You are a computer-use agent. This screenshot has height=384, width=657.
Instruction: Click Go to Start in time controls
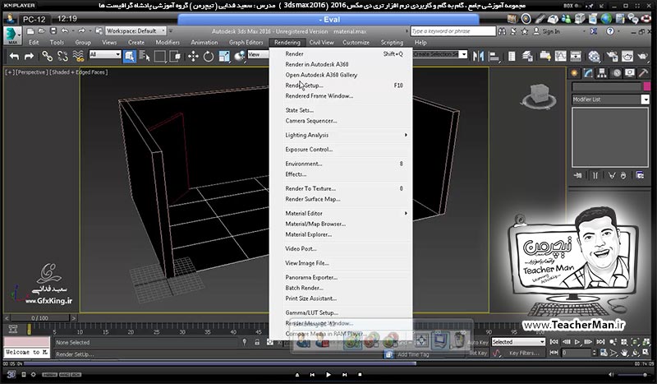click(554, 342)
